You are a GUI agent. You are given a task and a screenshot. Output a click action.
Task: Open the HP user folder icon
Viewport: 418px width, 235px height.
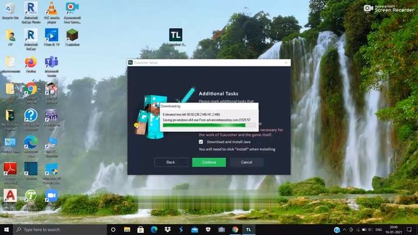[x=10, y=38]
